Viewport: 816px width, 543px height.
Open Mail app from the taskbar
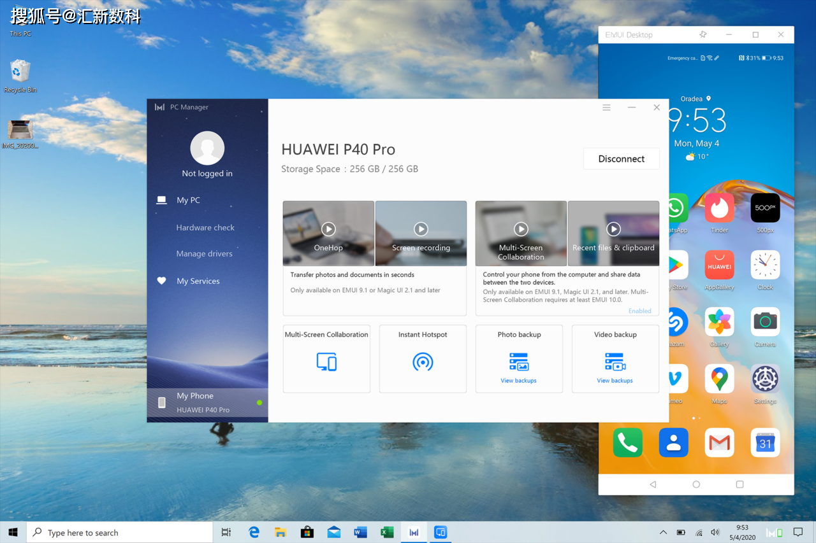[334, 532]
